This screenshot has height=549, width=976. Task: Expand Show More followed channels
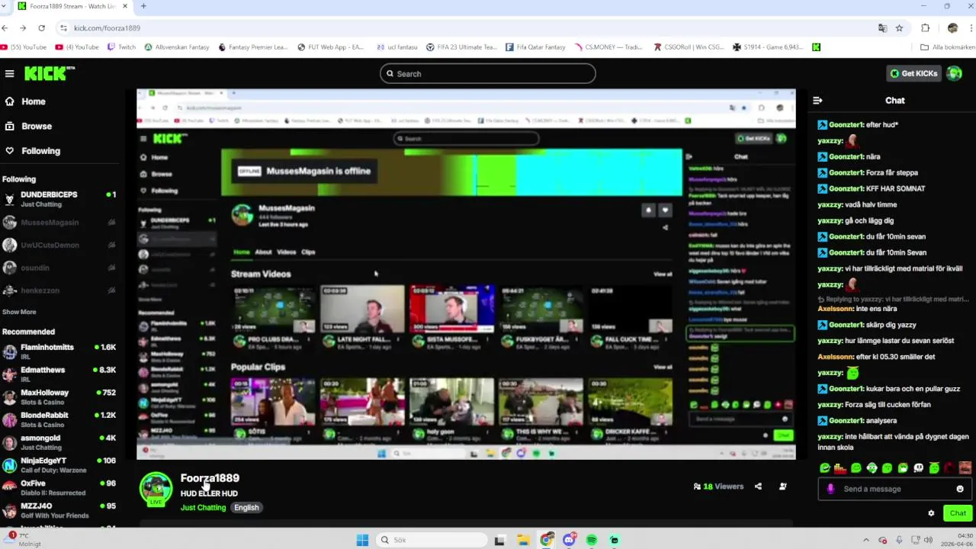pos(19,312)
